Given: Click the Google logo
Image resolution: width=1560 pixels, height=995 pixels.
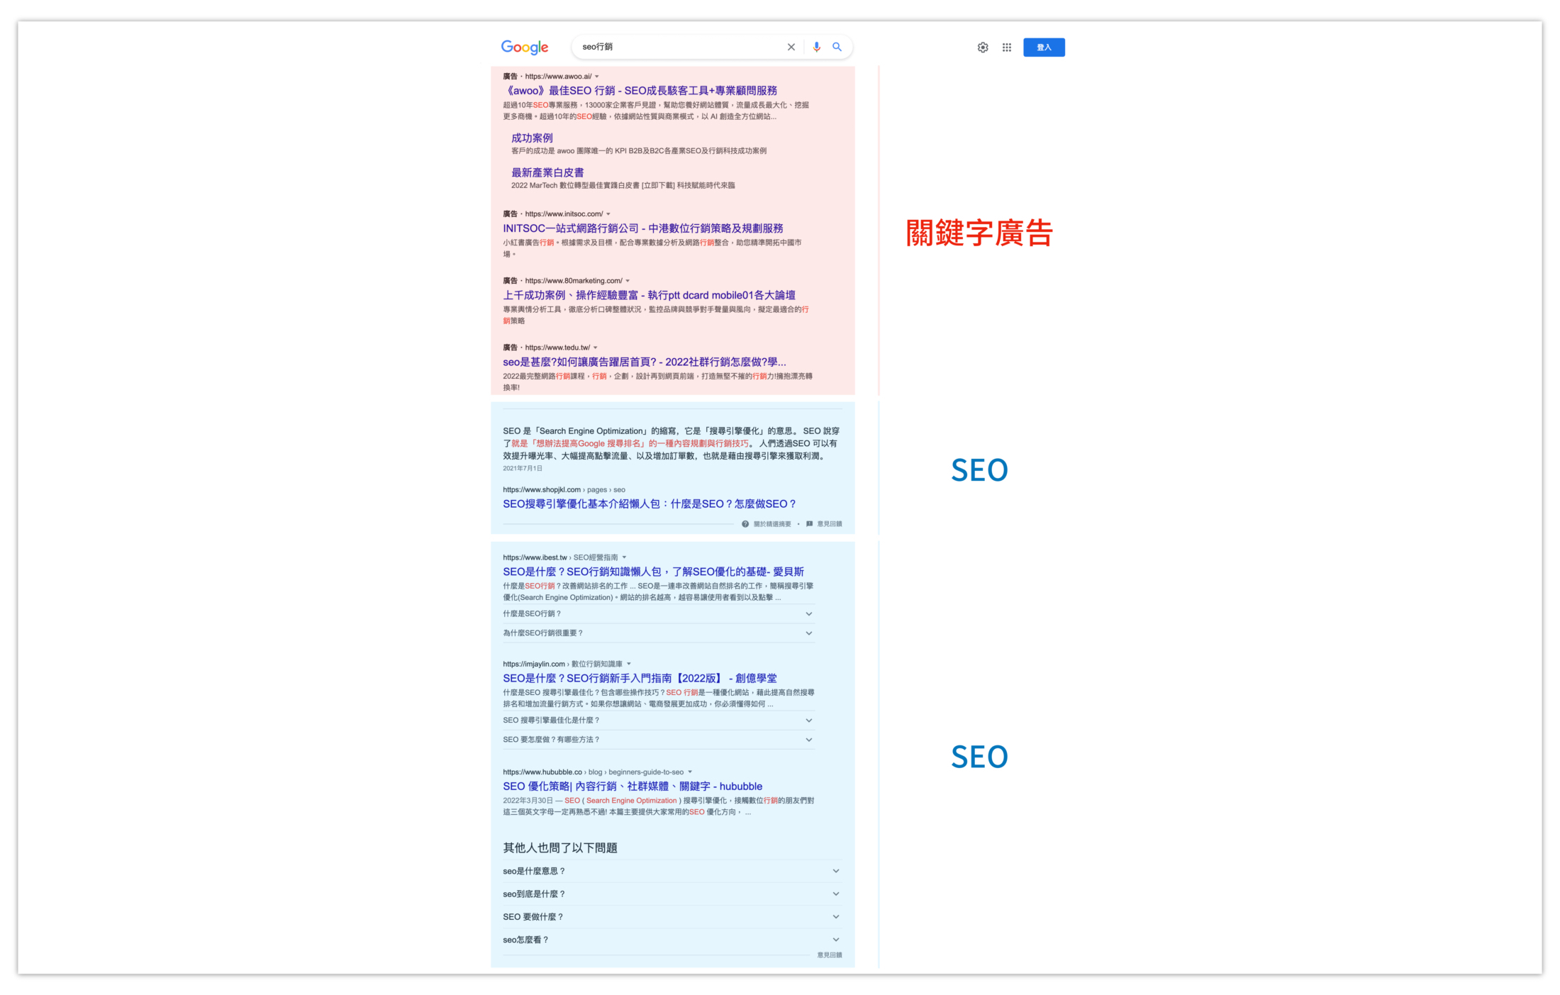Looking at the screenshot, I should tap(523, 47).
